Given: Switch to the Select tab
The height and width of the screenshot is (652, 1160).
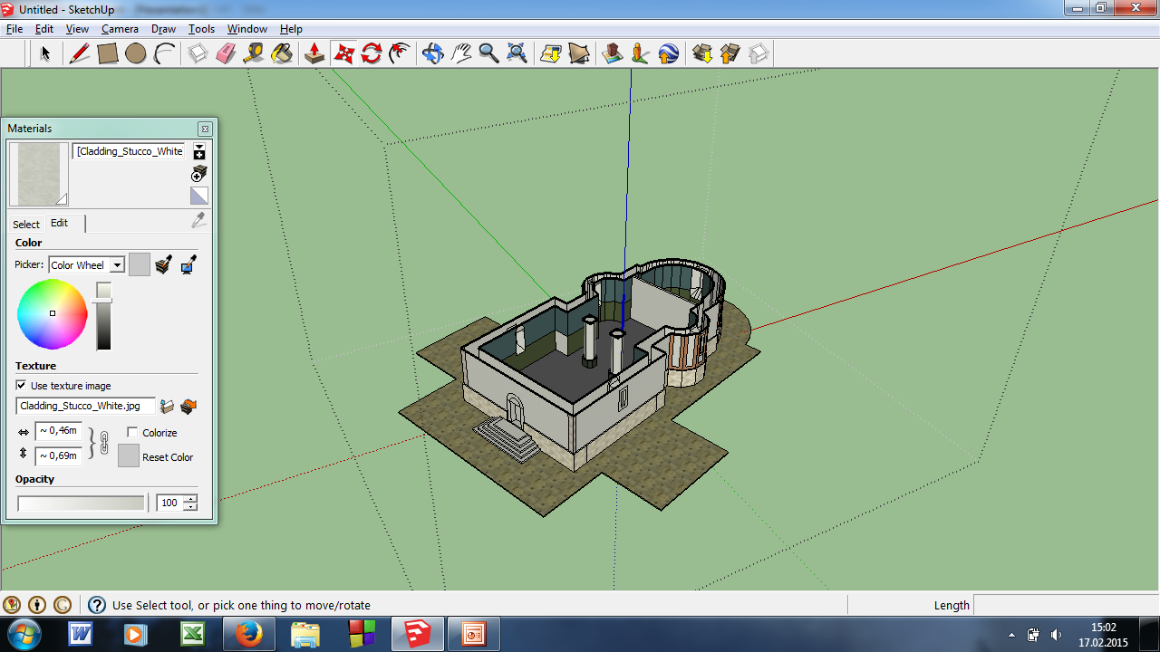Looking at the screenshot, I should point(26,225).
